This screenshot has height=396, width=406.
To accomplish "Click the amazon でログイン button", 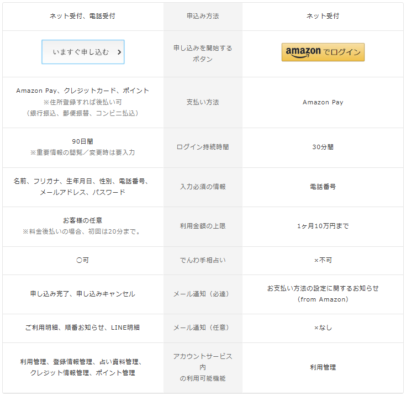I will click(x=323, y=52).
